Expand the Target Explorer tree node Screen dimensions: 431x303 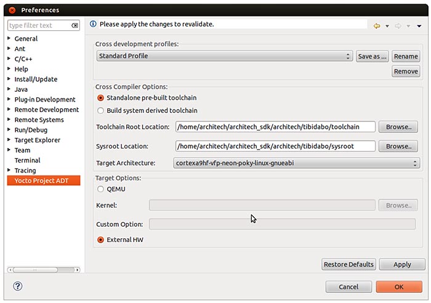[x=9, y=140]
